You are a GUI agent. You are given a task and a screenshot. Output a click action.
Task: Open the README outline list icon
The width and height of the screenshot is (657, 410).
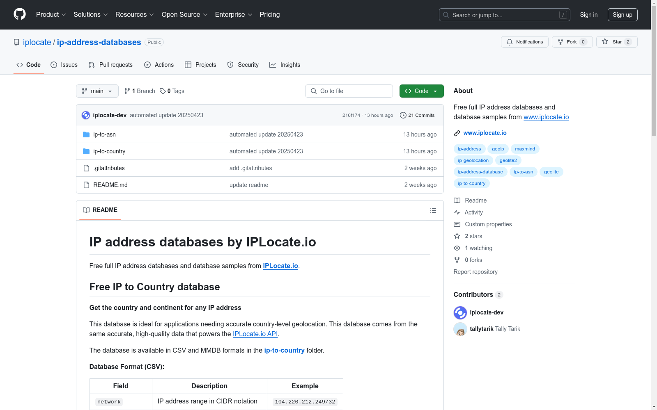point(433,210)
